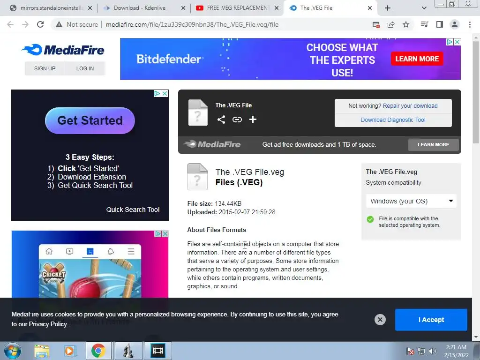The width and height of the screenshot is (480, 360).
Task: Click the plus icon to save file to MediaFire
Action: pyautogui.click(x=253, y=120)
